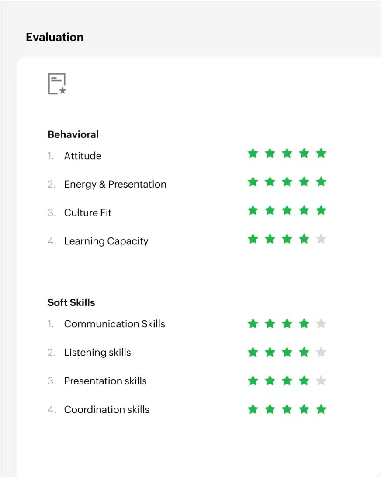Click the Communication Skills label
Viewport: 381px width, 477px height.
[x=114, y=324]
